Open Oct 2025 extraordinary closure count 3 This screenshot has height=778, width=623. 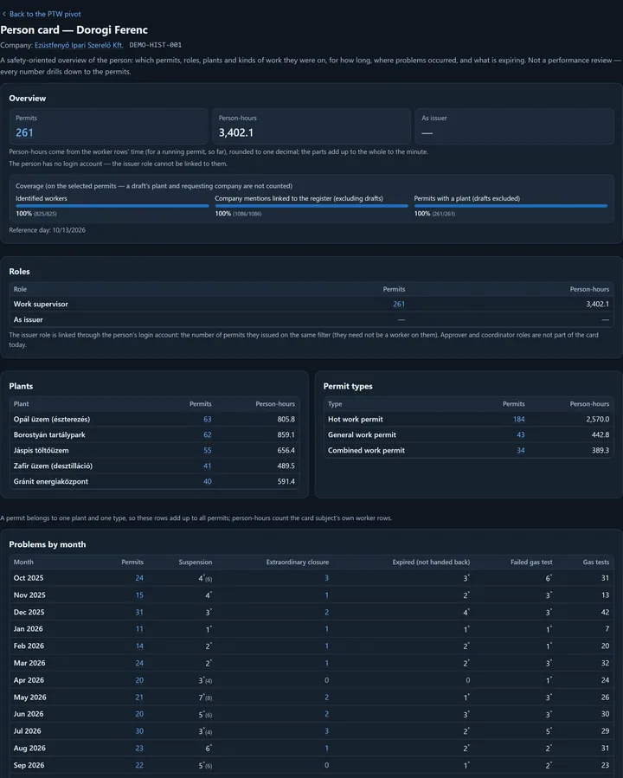[326, 578]
